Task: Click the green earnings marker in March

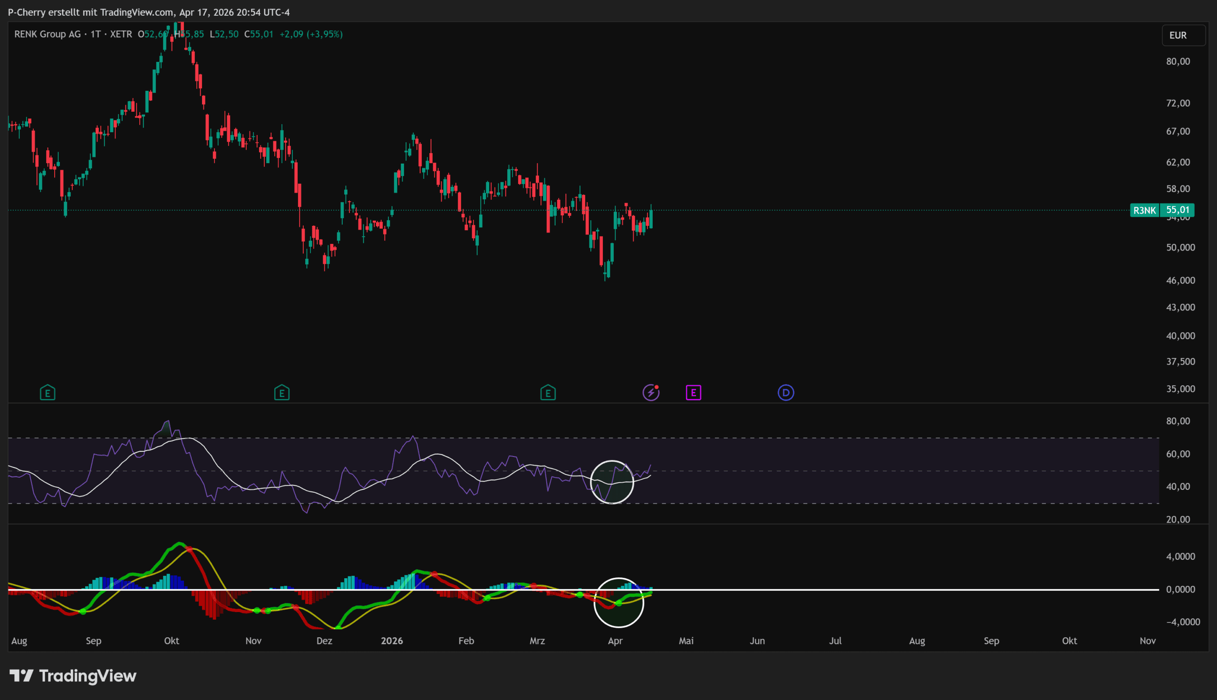Action: 548,393
